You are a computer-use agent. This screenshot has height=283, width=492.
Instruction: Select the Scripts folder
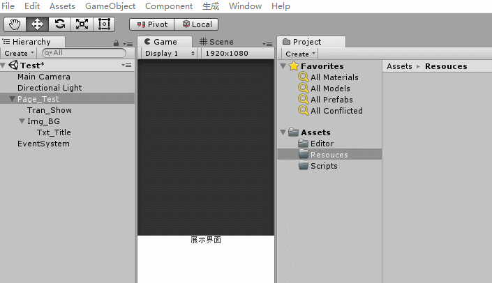(324, 166)
